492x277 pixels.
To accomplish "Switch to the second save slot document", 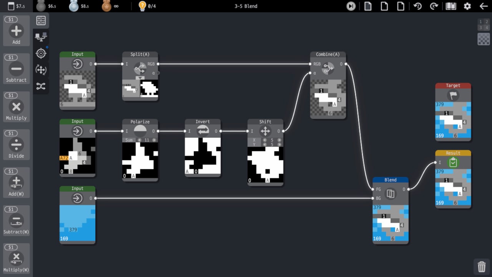I will point(384,6).
